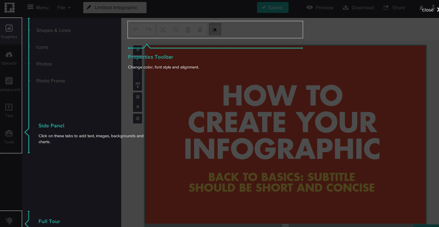The height and width of the screenshot is (227, 439).
Task: Edit the Untitled Infographic title field
Action: [115, 8]
